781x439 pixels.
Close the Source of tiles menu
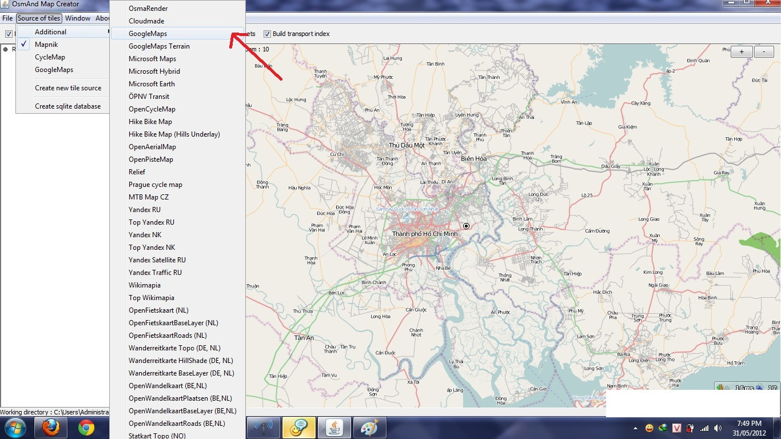pyautogui.click(x=39, y=18)
